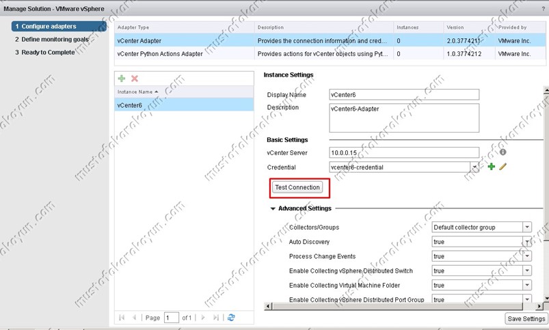Open Enable Collecting vSphere Distributed Switch dropdown

[x=527, y=271]
